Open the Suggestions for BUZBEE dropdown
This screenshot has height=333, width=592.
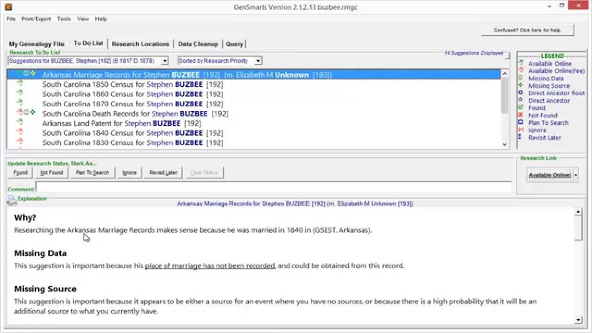165,61
